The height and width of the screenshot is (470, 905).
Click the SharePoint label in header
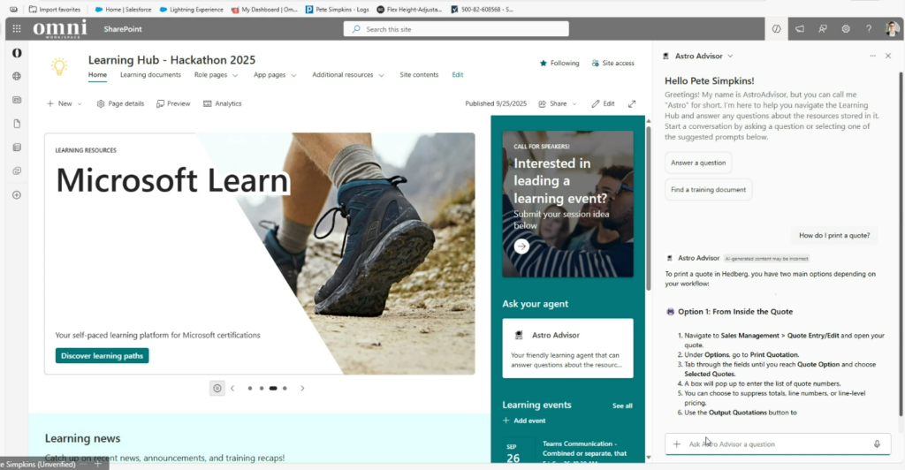click(122, 29)
